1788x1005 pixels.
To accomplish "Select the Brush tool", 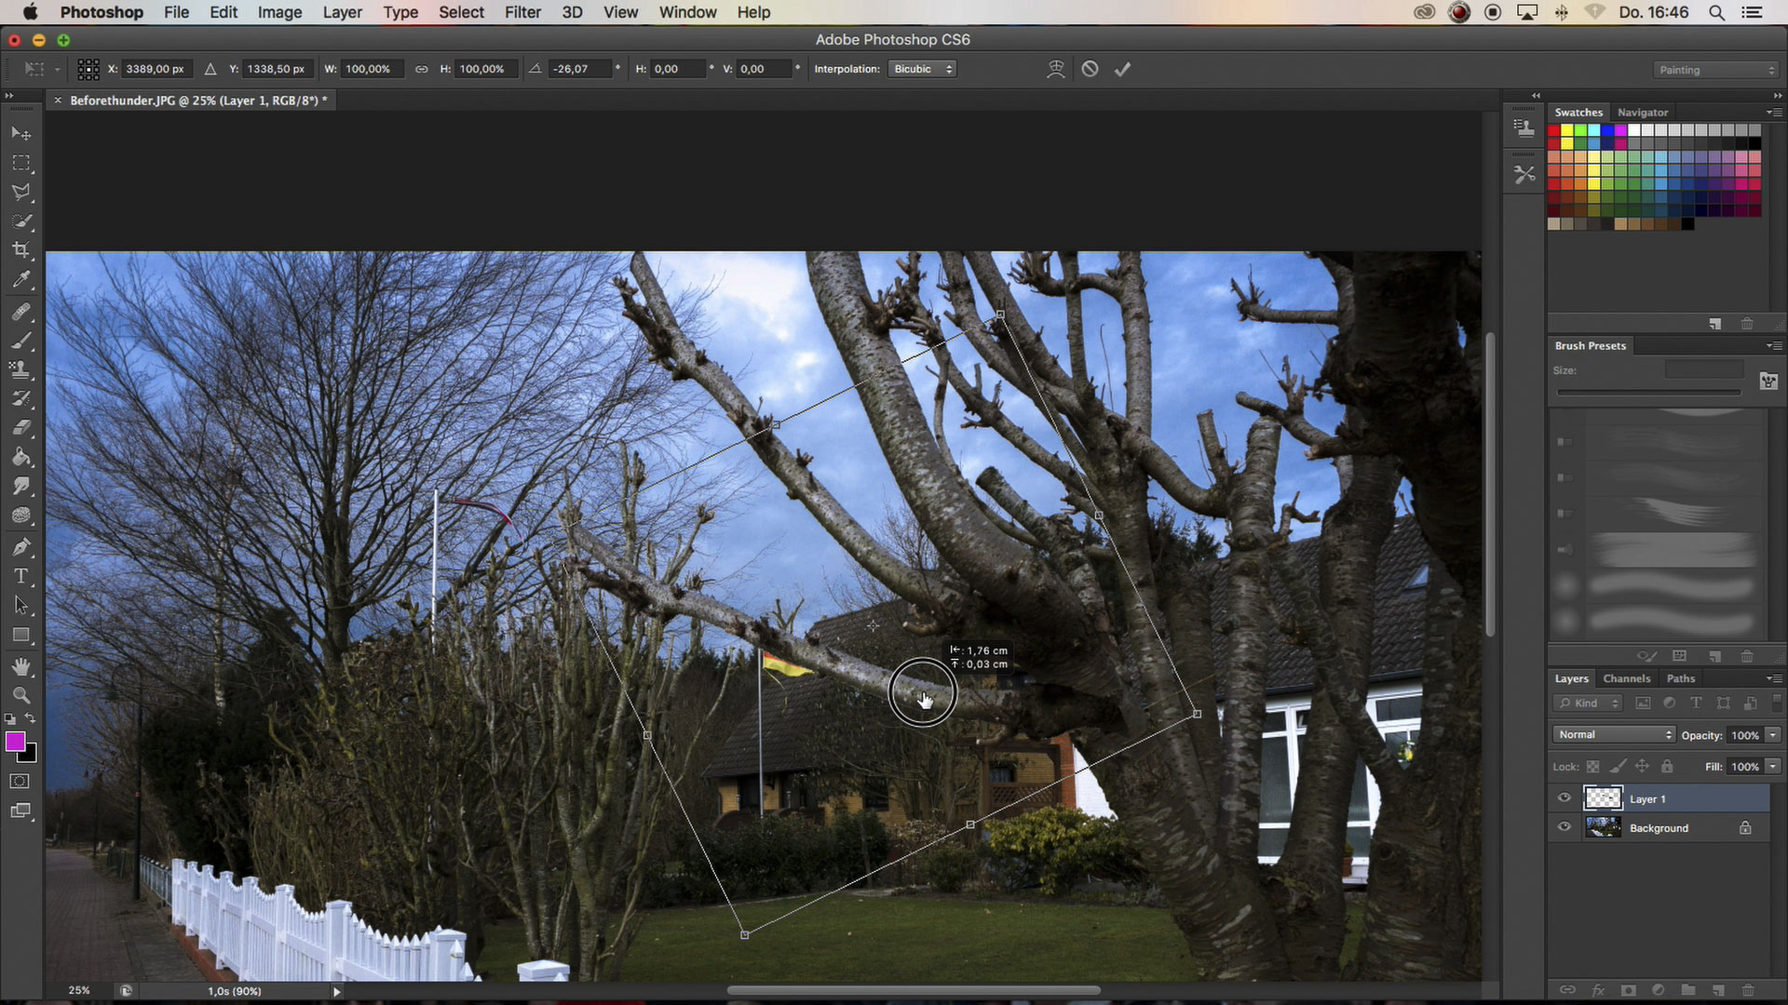I will (x=20, y=341).
